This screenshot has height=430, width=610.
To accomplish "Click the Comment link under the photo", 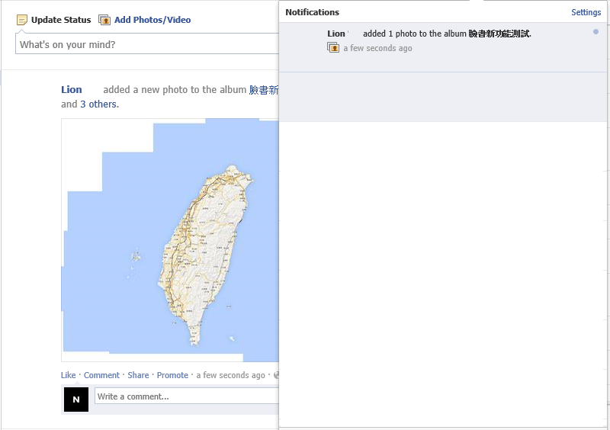I will pyautogui.click(x=101, y=375).
